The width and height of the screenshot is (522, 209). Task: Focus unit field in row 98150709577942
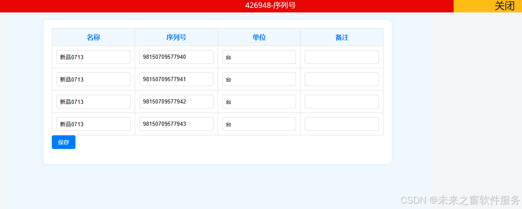point(259,102)
